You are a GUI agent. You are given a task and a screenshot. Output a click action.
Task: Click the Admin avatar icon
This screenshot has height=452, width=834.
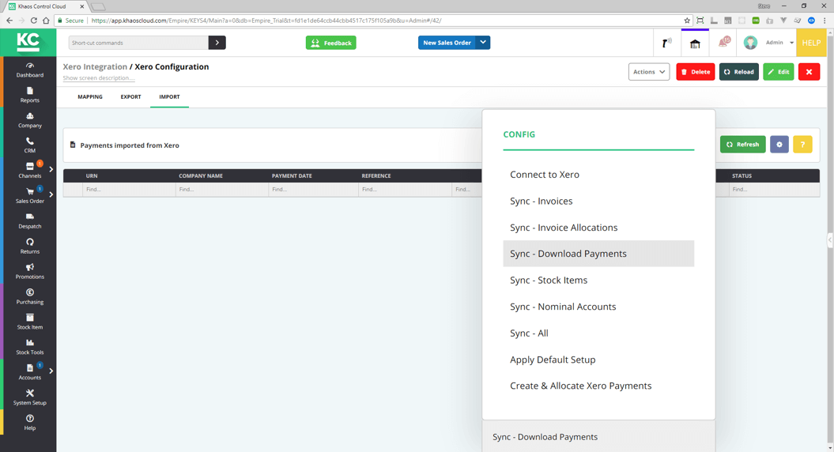tap(750, 43)
